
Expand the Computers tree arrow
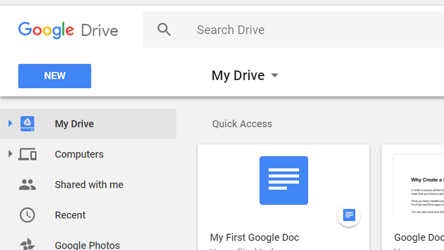pyautogui.click(x=10, y=154)
